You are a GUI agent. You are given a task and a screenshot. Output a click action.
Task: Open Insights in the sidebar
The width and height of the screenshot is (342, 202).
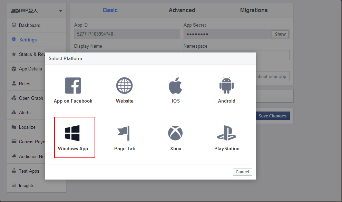pos(37,185)
